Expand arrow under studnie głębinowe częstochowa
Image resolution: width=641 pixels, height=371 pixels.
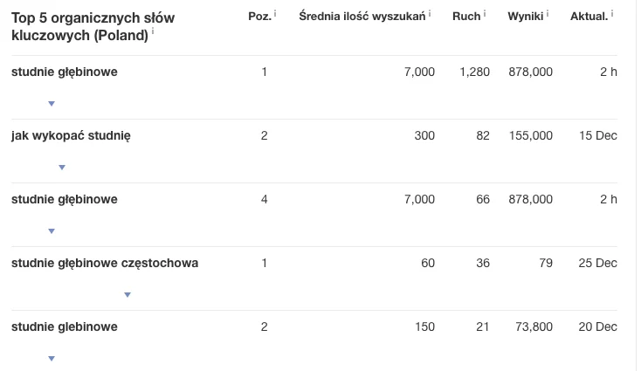pos(128,295)
